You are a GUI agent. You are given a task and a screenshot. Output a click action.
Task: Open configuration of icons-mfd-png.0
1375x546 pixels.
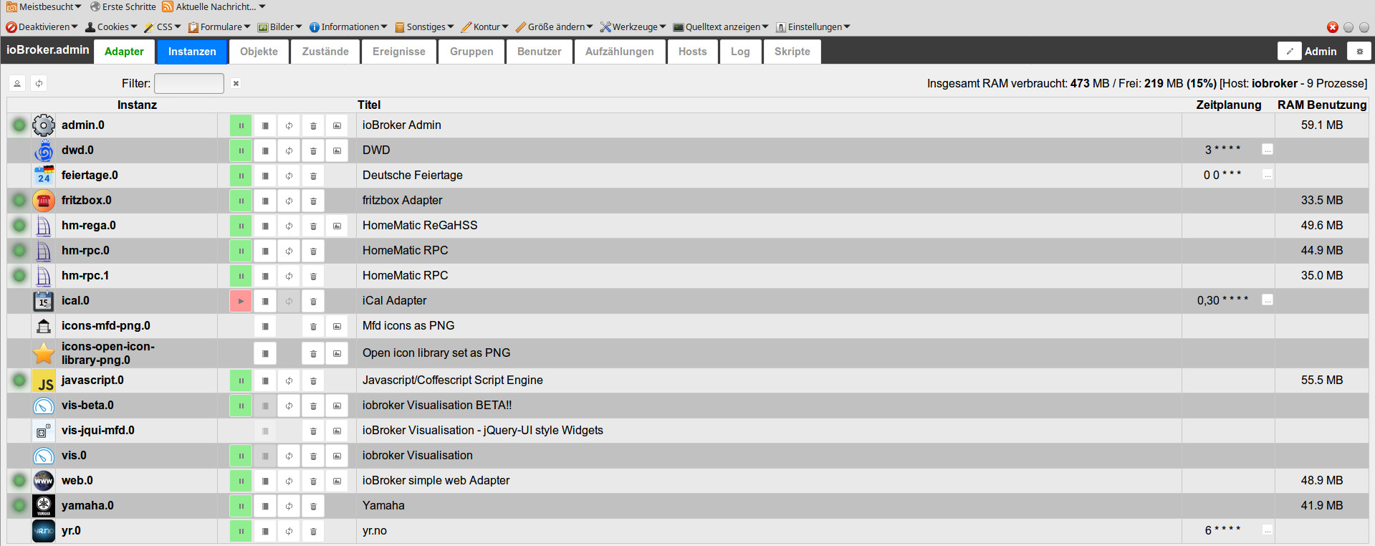(265, 326)
